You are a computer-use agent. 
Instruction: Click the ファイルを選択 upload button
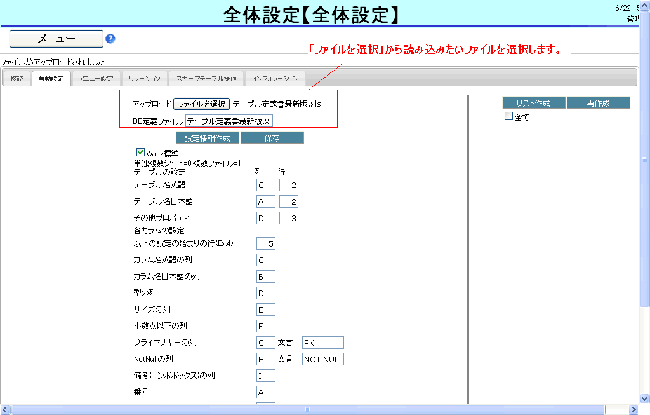coord(201,104)
